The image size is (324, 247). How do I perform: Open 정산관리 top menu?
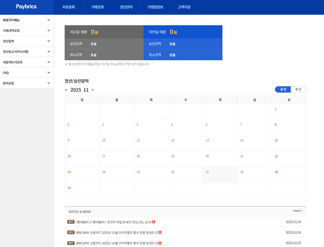point(126,7)
